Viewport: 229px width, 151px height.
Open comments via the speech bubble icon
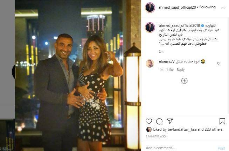[159, 121]
